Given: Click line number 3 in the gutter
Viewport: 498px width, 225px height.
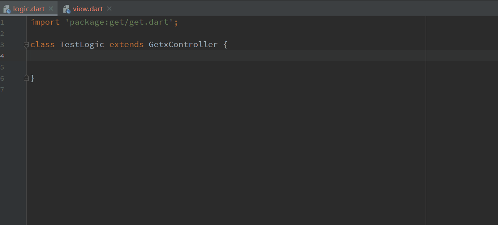Looking at the screenshot, I should coord(2,45).
